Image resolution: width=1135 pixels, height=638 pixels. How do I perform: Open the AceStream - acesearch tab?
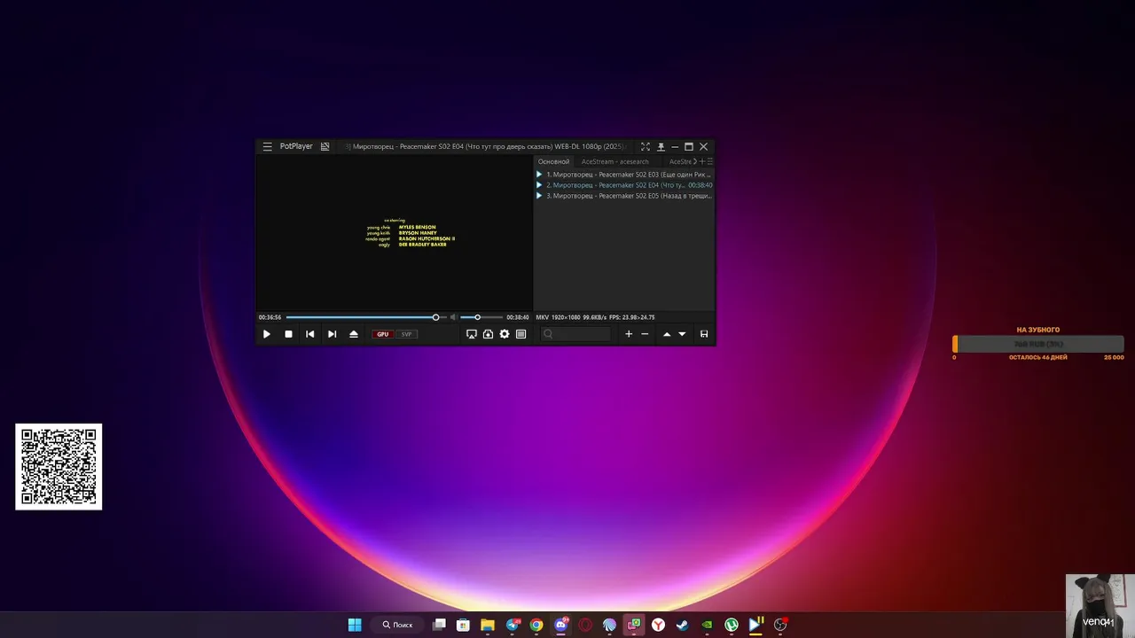coord(615,161)
